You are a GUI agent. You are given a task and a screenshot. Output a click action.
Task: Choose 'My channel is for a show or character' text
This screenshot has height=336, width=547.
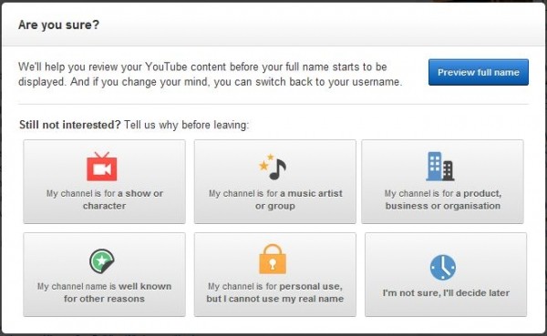click(104, 199)
